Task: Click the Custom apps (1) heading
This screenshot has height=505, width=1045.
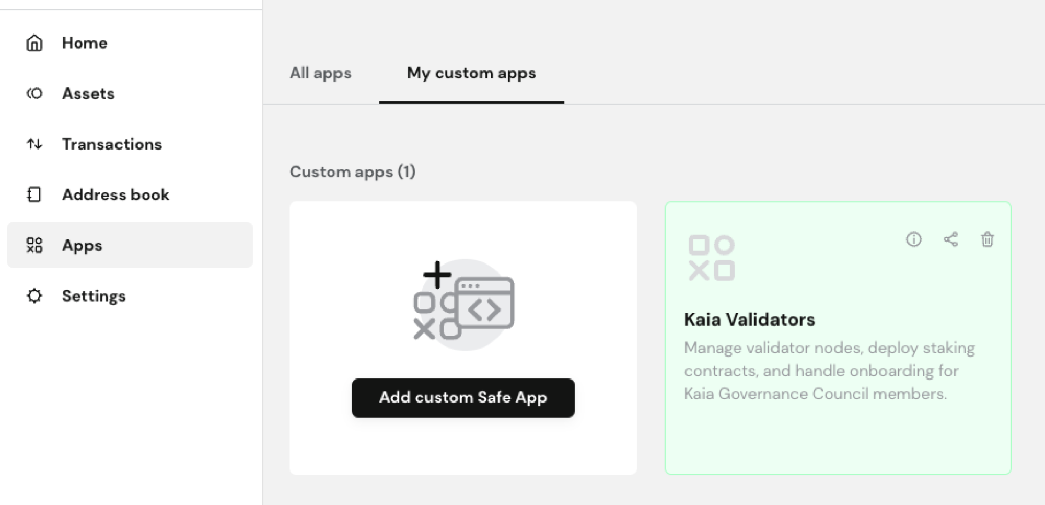Action: (353, 171)
